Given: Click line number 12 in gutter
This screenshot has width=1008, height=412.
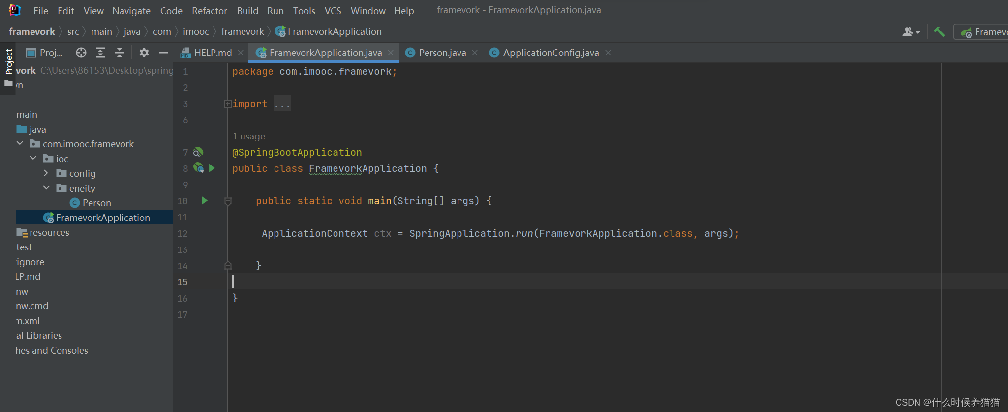Looking at the screenshot, I should [183, 233].
